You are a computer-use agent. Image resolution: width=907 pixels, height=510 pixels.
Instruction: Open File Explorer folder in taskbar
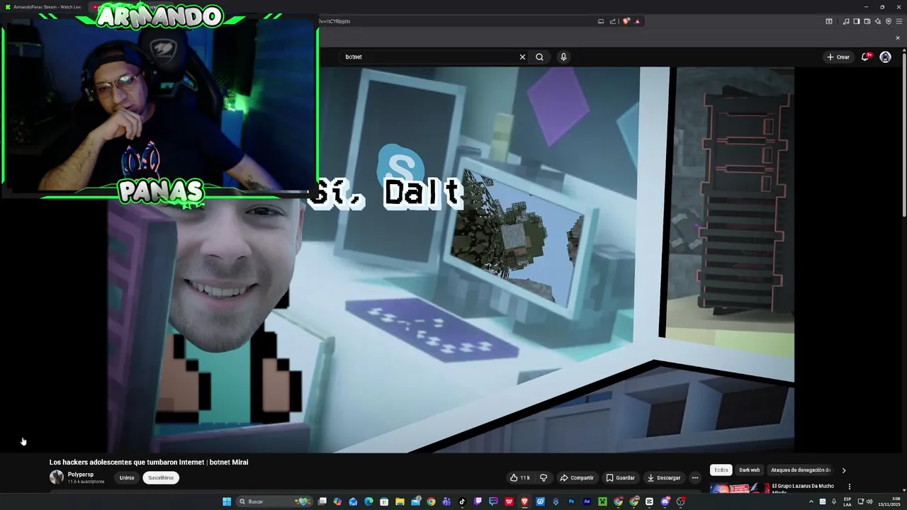[x=400, y=501]
